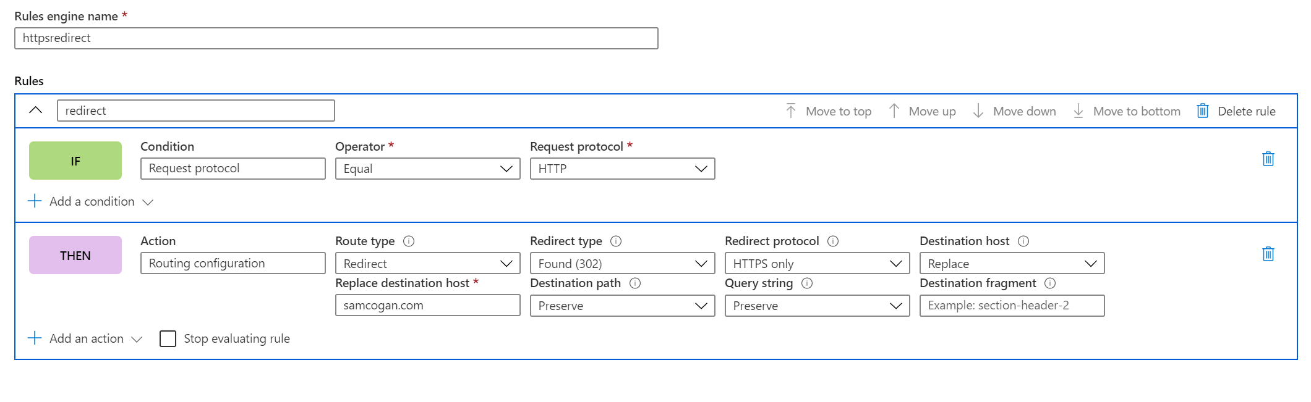The height and width of the screenshot is (402, 1311).
Task: Click the Move down arrow icon
Action: [978, 111]
